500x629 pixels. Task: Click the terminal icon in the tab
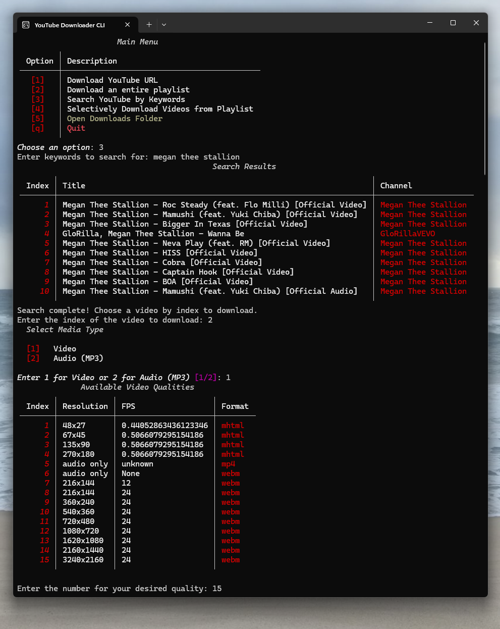click(26, 25)
